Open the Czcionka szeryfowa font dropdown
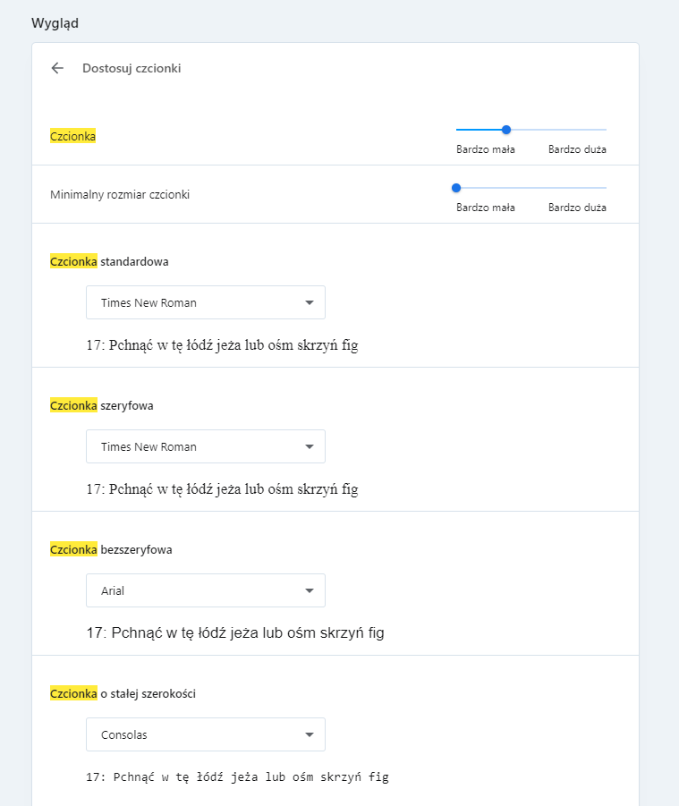The width and height of the screenshot is (679, 806). [x=206, y=446]
